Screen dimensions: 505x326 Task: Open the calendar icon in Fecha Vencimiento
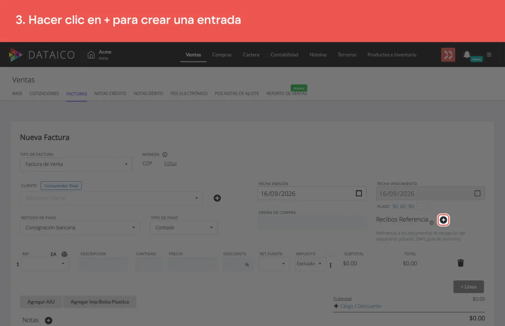click(x=477, y=194)
